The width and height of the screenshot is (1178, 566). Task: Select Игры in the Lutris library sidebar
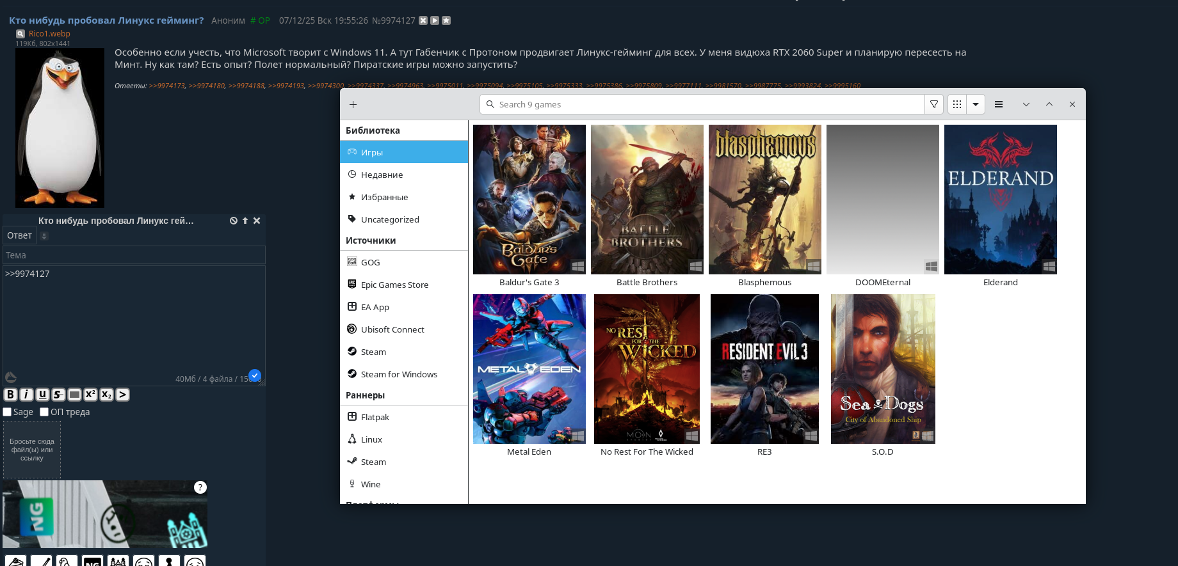[x=404, y=152]
